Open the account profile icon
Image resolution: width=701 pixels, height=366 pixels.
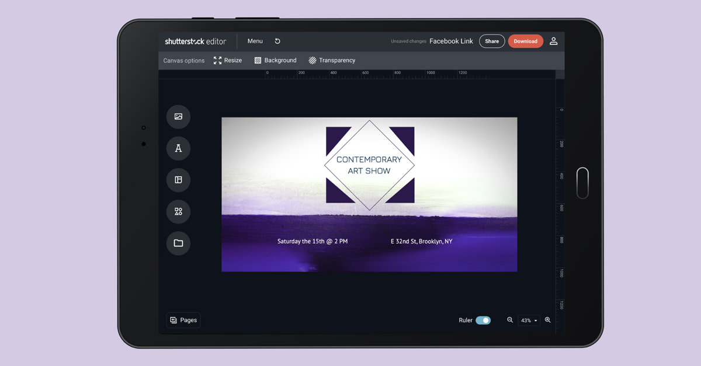pos(554,41)
